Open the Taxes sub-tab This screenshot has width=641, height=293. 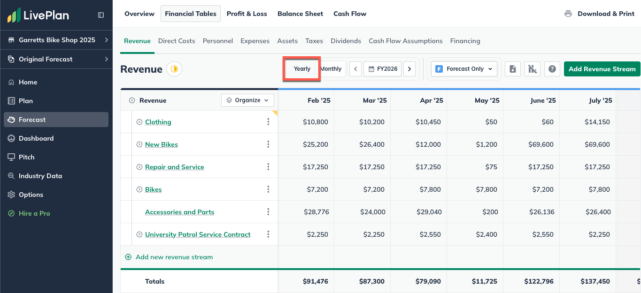[x=314, y=41]
